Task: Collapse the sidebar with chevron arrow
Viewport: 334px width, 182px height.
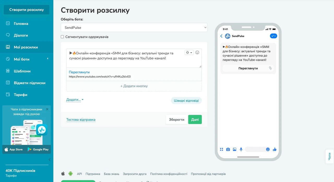Action: 50,160
